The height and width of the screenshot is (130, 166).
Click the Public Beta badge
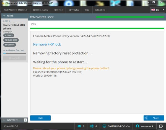11,40
